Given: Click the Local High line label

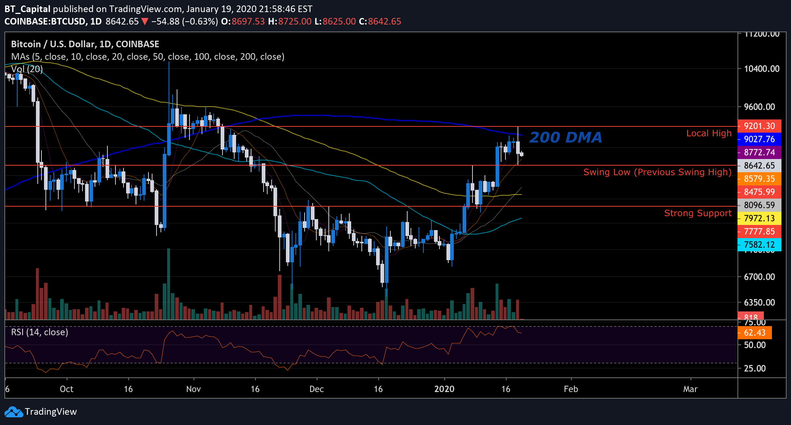Looking at the screenshot, I should pos(709,133).
